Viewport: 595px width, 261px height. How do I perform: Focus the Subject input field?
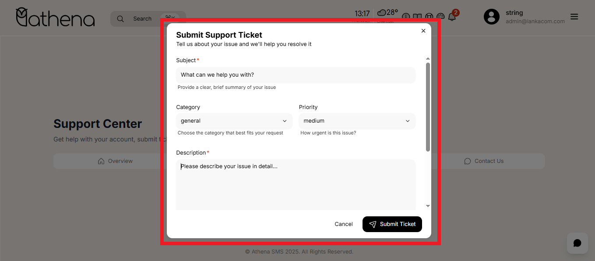click(296, 75)
